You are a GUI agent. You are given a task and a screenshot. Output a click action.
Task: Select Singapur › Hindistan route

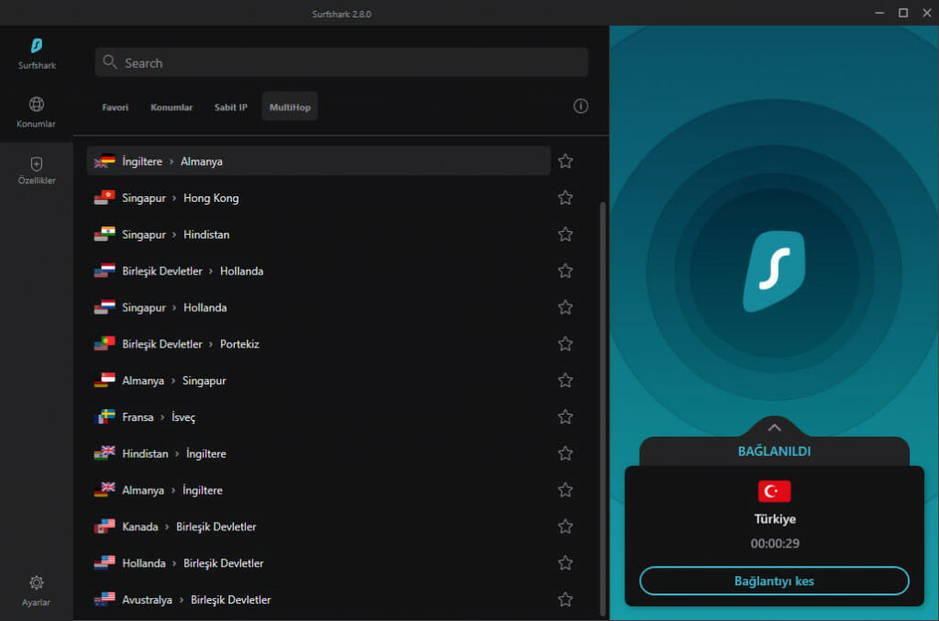pos(318,234)
